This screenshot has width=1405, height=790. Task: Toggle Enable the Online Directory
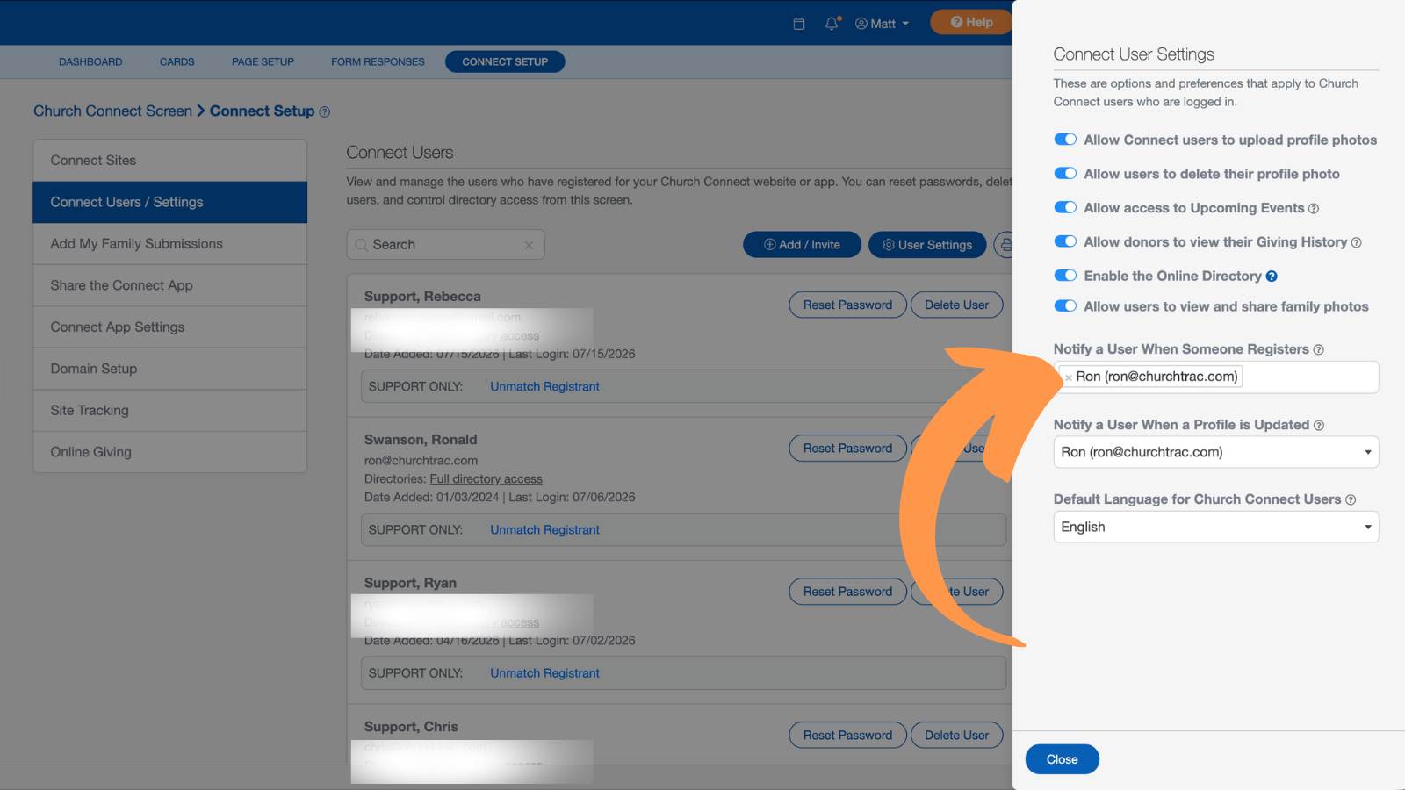[x=1065, y=276]
